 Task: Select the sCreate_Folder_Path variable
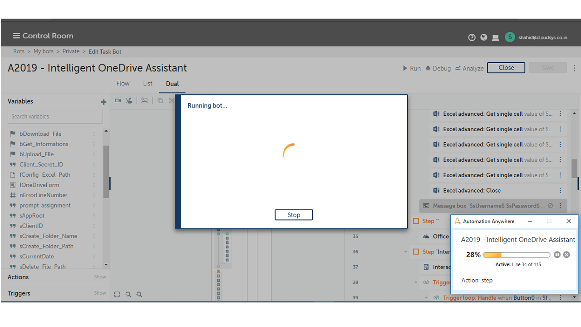click(46, 247)
